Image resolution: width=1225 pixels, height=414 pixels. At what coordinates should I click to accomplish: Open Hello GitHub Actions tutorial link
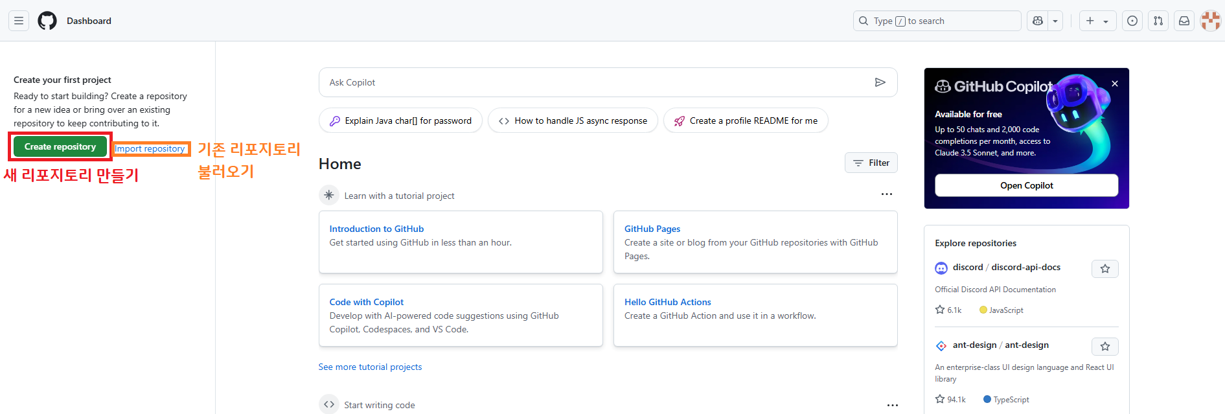tap(667, 302)
